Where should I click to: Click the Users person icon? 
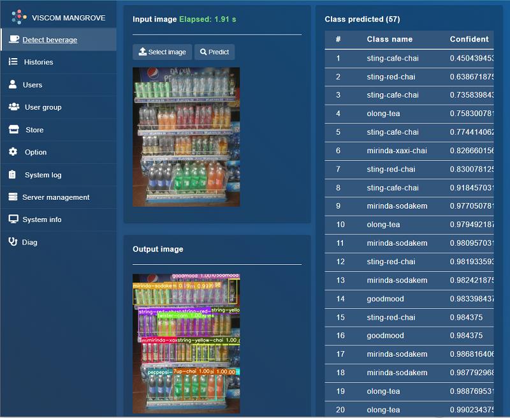[x=12, y=84]
